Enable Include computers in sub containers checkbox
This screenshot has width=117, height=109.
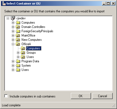[x=6, y=96]
